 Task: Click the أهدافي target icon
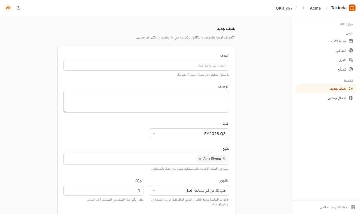pos(351,51)
